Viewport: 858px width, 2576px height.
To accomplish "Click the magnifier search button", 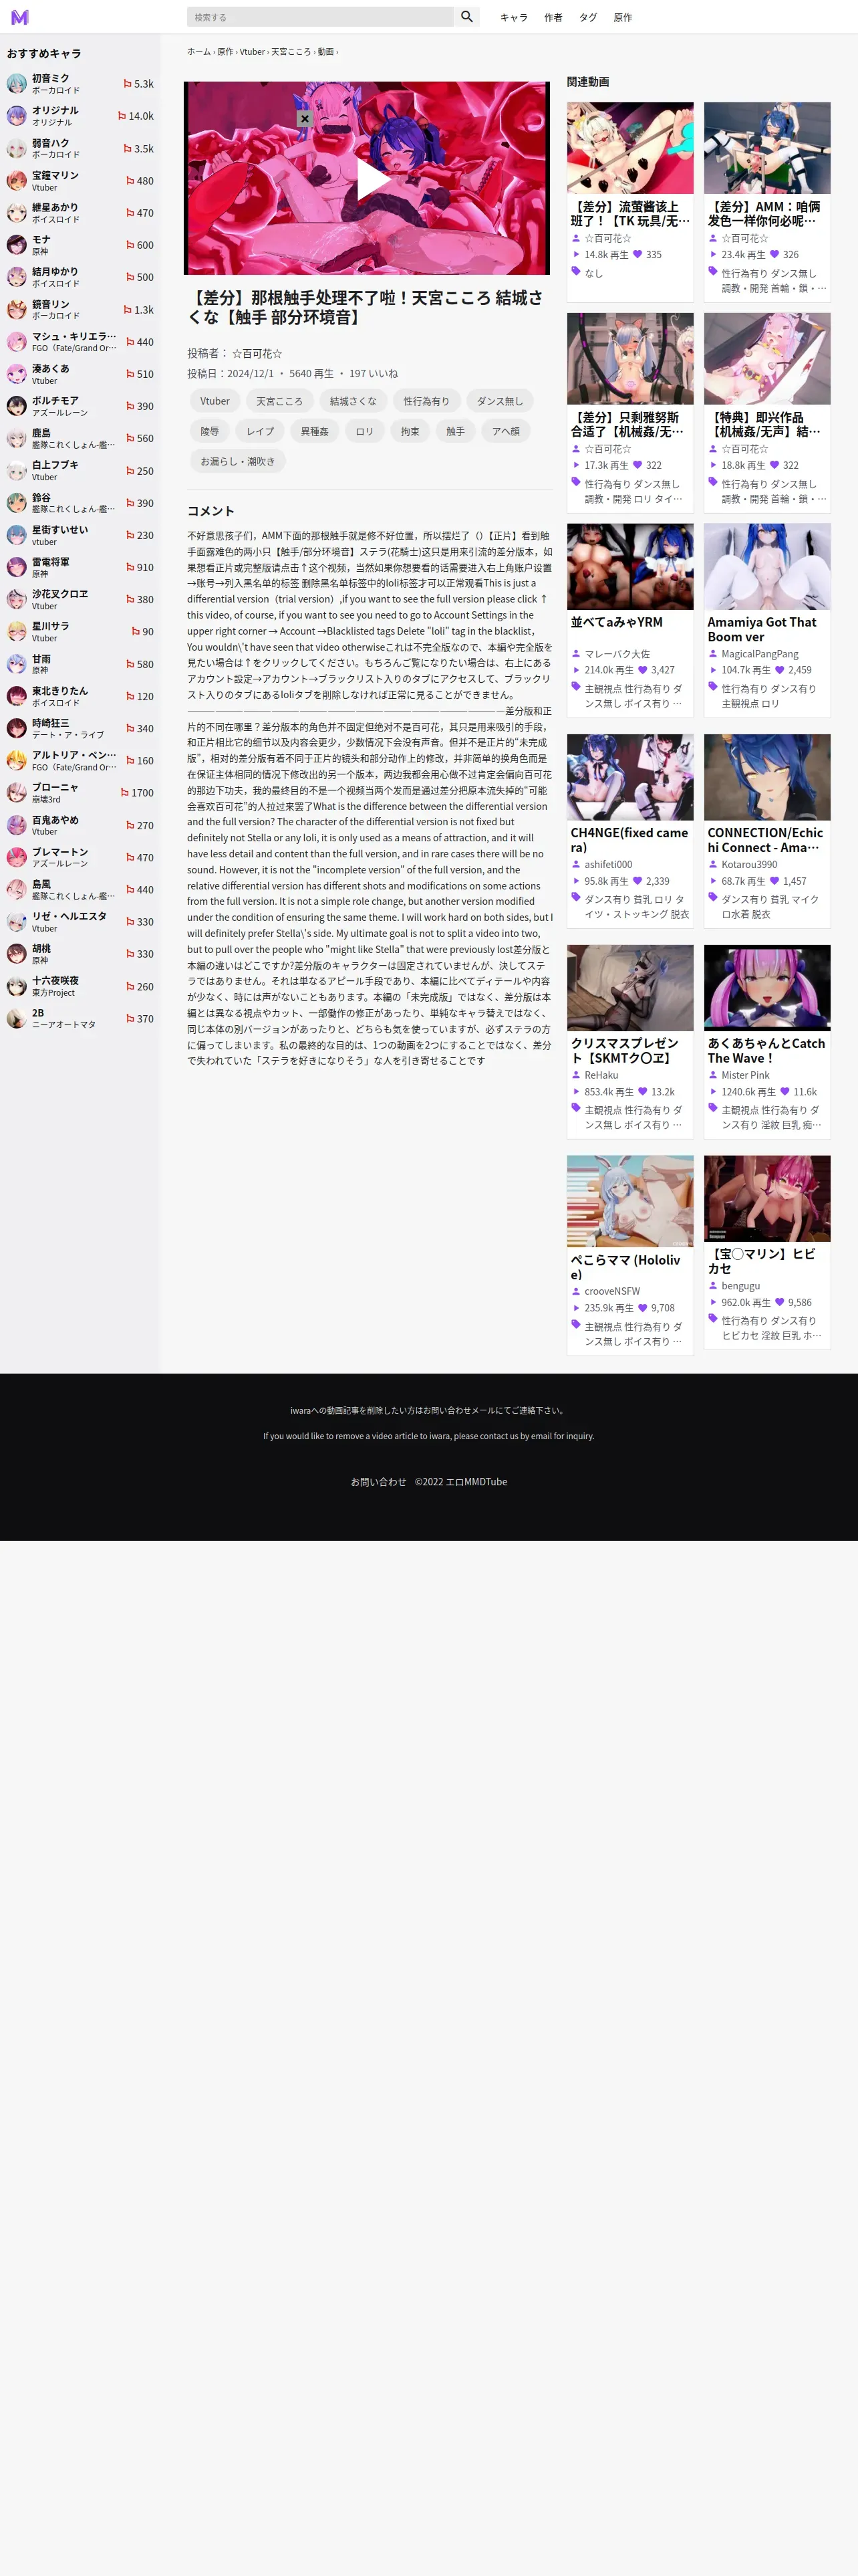I will [466, 17].
